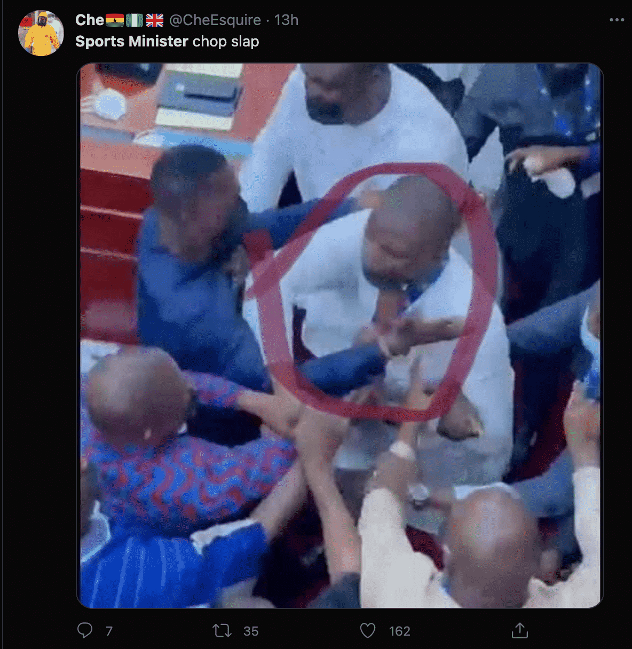Screen dimensions: 632x649
Task: Click the separator dot before 13h
Action: [x=267, y=20]
